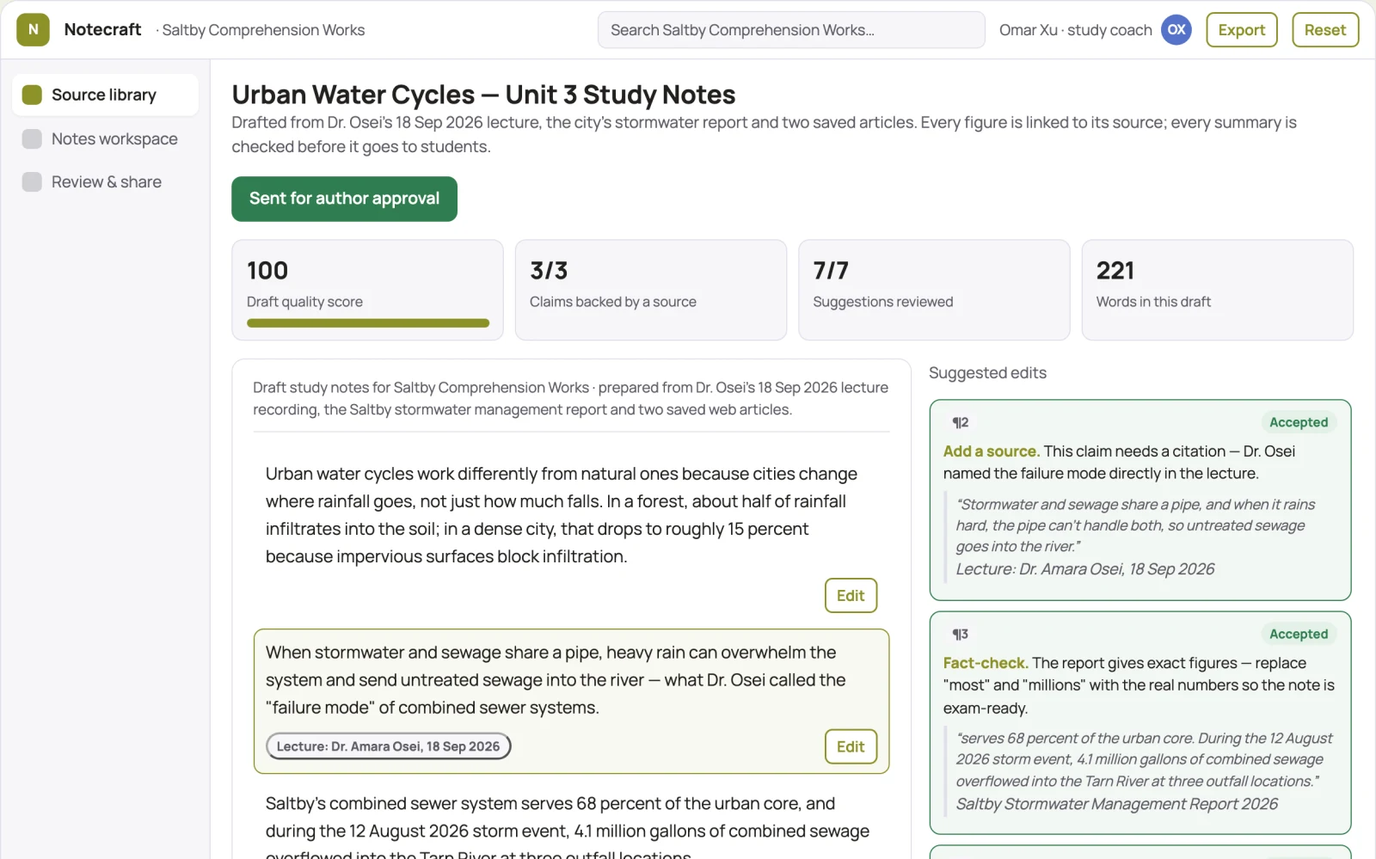Open the ¶3 Fact-check suggestion card
Viewport: 1376px width, 859px height.
tap(1139, 723)
